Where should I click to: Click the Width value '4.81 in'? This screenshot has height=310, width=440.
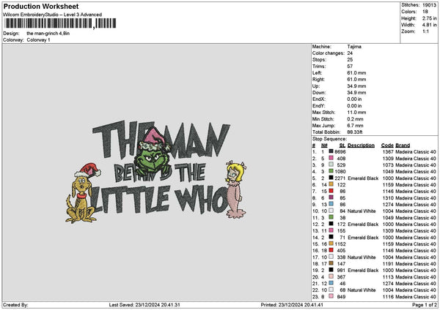click(430, 25)
